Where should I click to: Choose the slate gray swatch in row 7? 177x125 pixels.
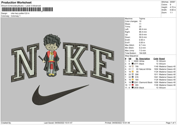coord(133,77)
